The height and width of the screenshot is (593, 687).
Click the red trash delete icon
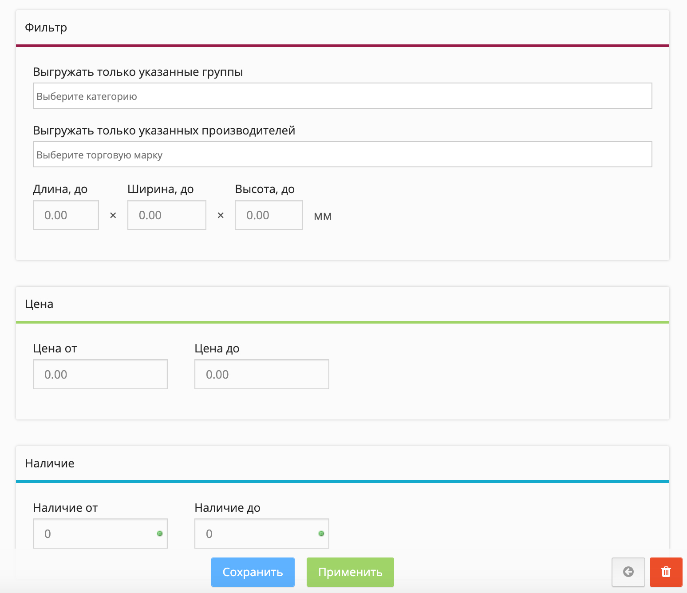click(x=666, y=572)
